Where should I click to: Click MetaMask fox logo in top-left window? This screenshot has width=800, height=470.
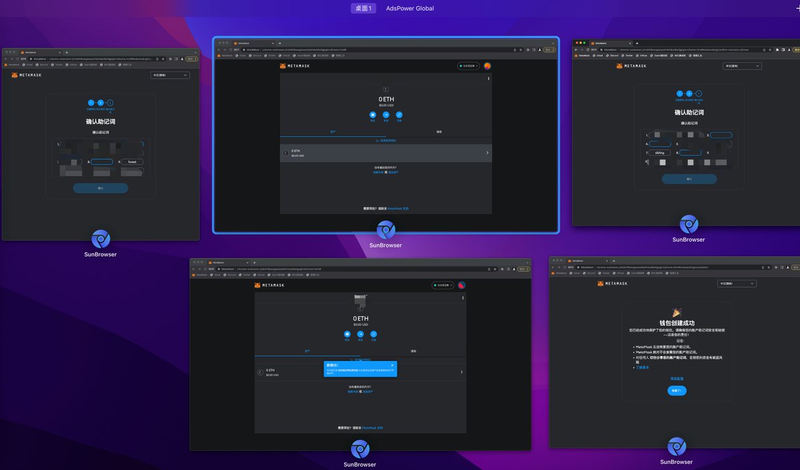(x=15, y=75)
